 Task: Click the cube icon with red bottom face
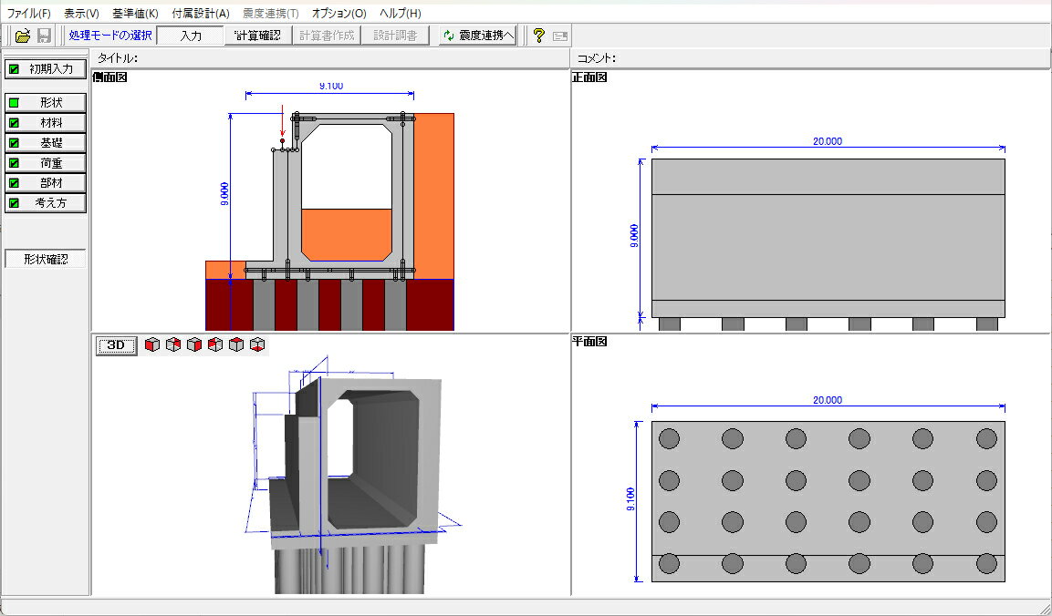tap(257, 345)
